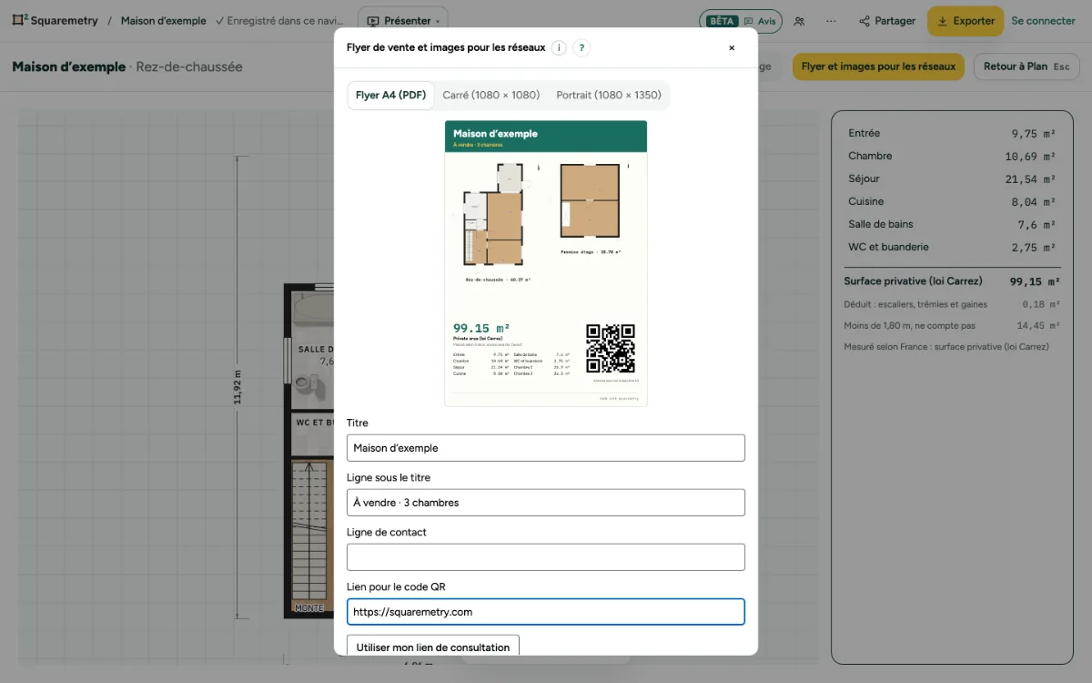Select the Flyer A4 (PDF) tab
The width and height of the screenshot is (1092, 683).
pos(390,95)
